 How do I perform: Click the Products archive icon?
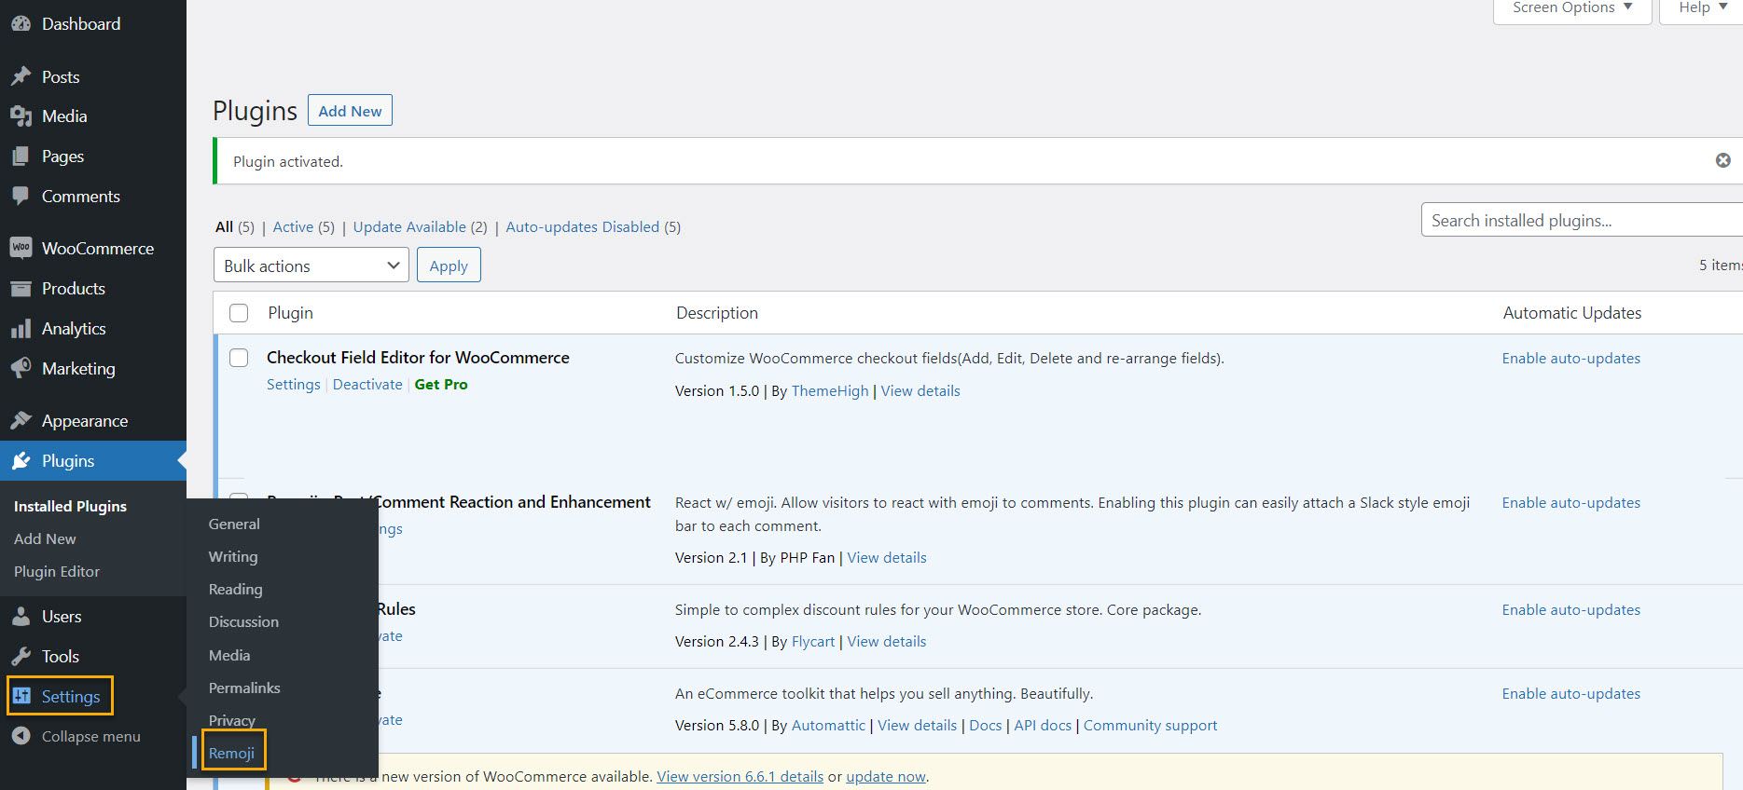point(21,289)
